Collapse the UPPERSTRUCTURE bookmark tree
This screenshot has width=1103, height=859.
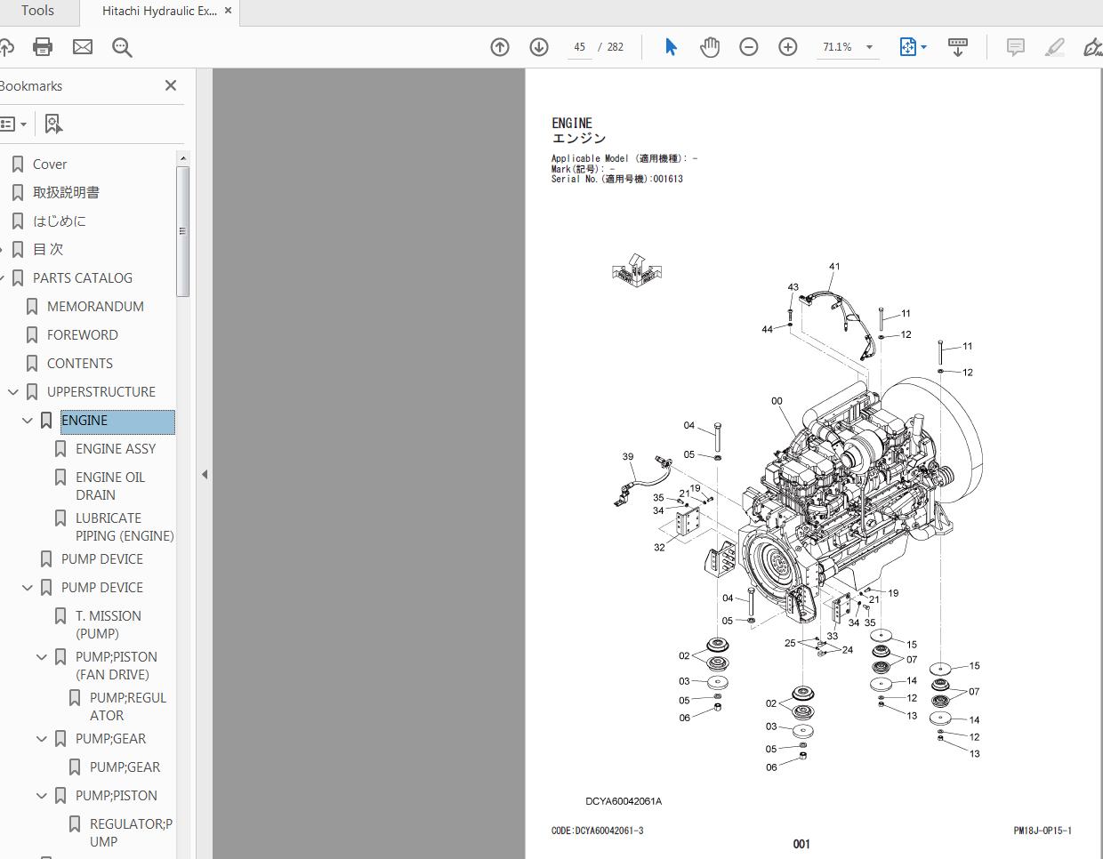12,391
